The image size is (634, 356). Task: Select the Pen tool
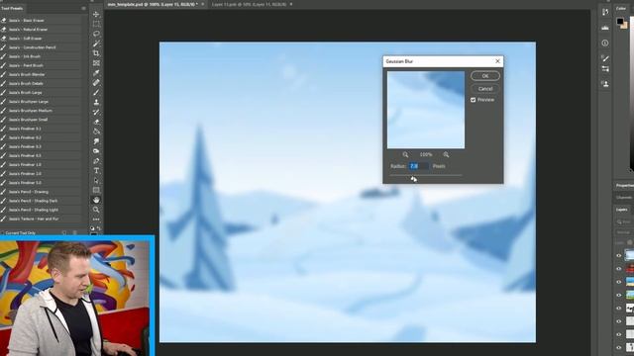click(96, 161)
